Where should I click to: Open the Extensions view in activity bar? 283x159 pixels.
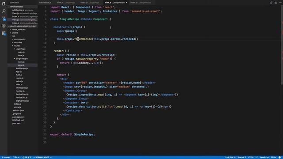[x=4, y=34]
